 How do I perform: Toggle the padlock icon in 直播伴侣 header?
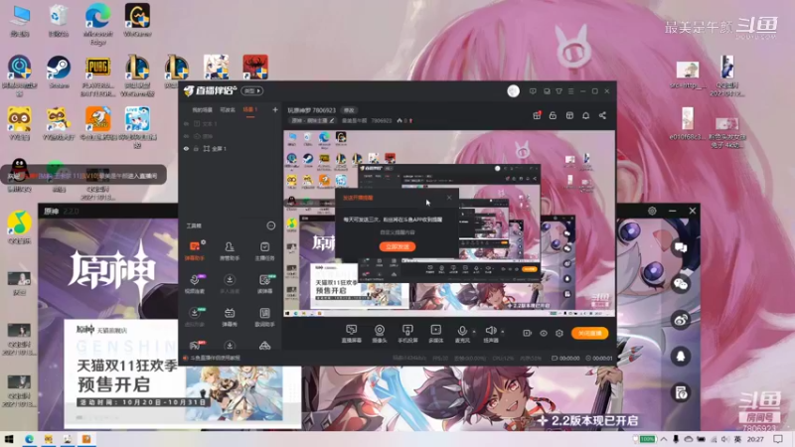553,115
